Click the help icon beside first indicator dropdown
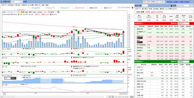The image size is (194, 98). pos(19,49)
